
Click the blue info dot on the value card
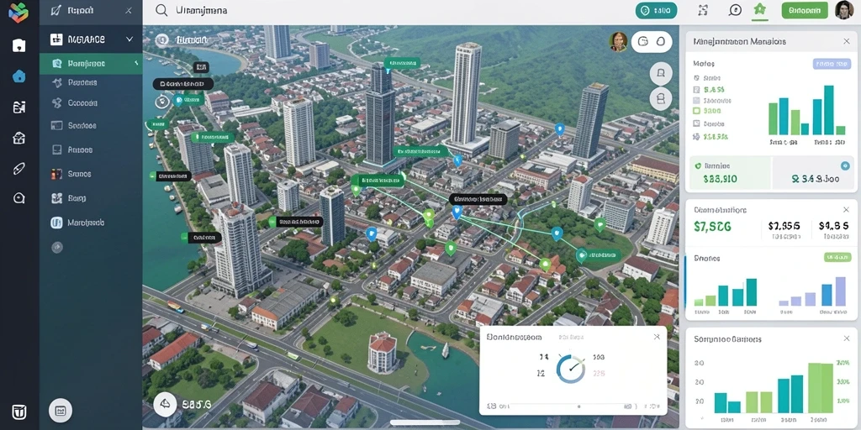tap(844, 165)
